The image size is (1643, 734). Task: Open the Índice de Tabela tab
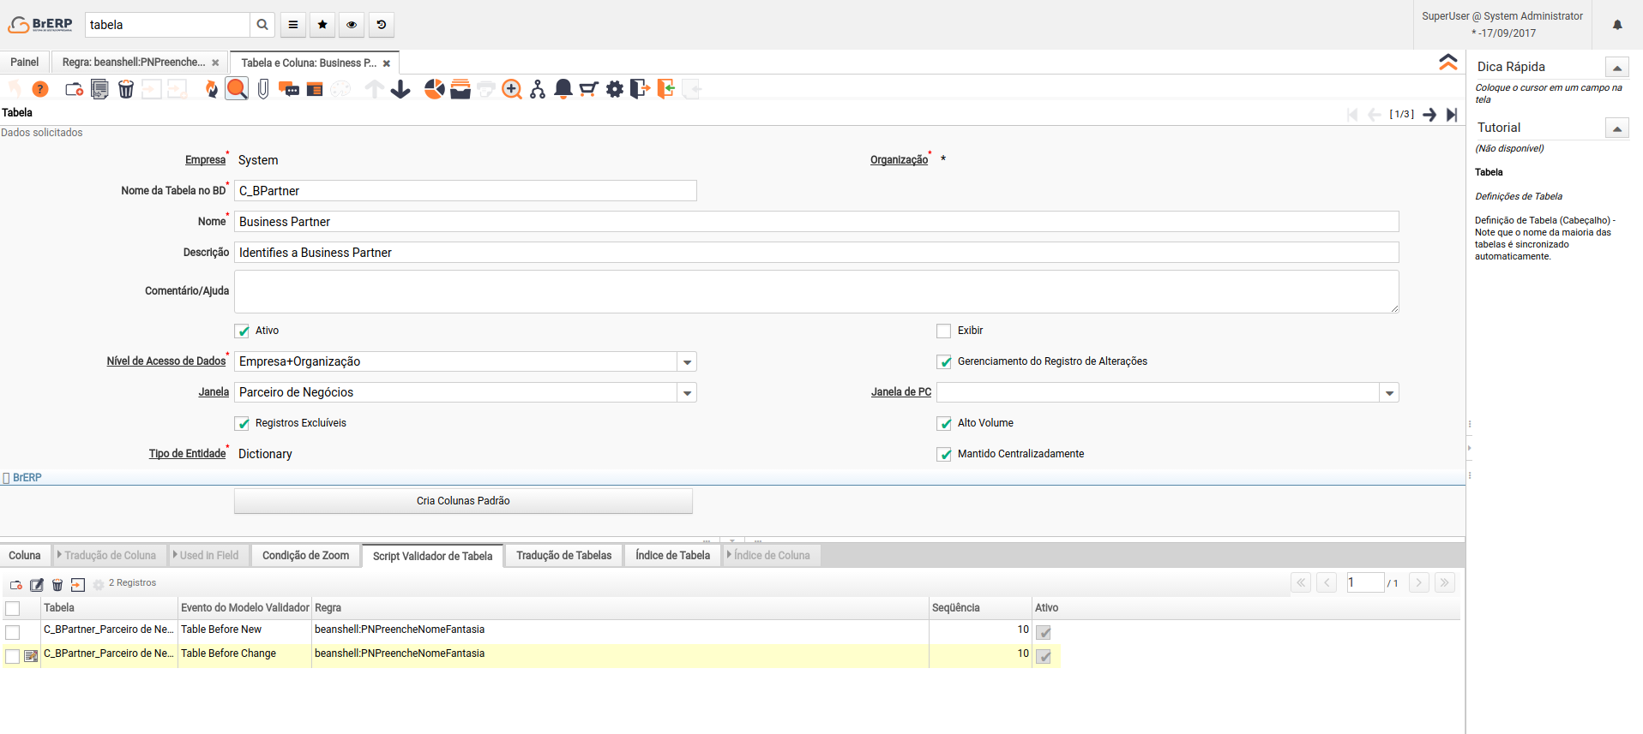[672, 556]
